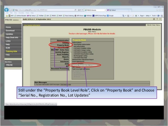The height and width of the screenshot is (126, 168).
Task: Click FAQ in the left sidebar
Action: (13, 55)
